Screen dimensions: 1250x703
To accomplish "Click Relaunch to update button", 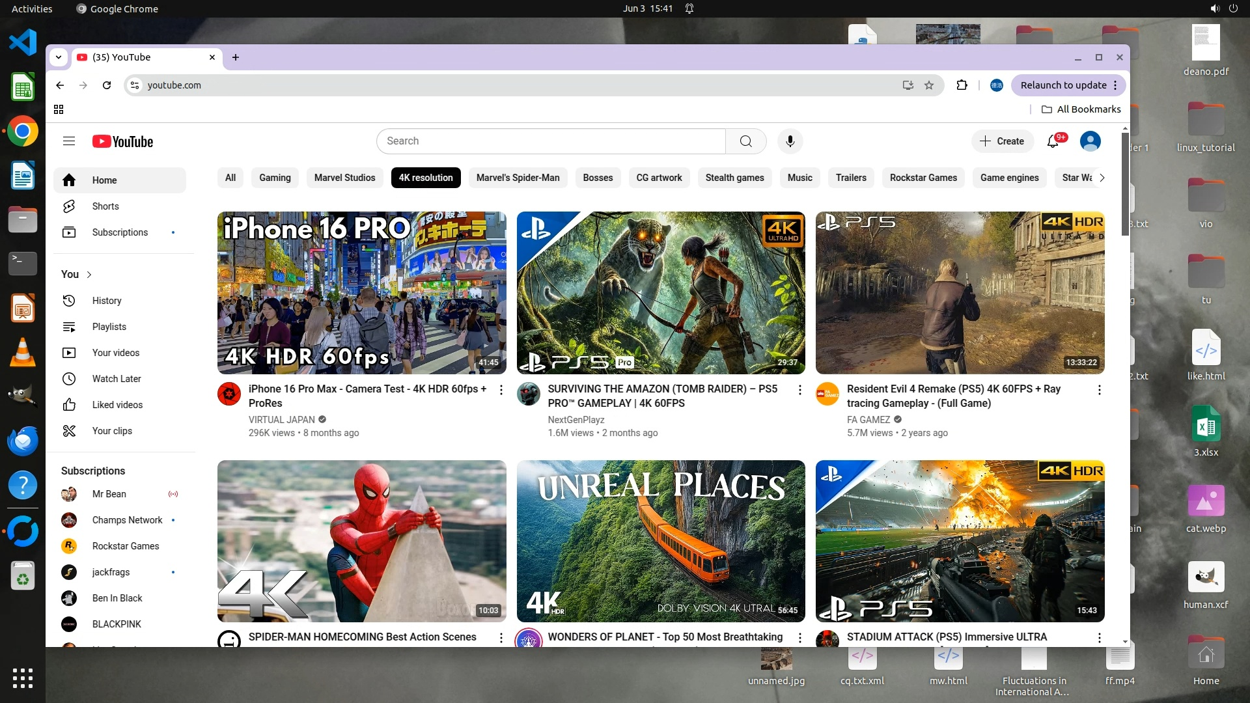I will pyautogui.click(x=1063, y=85).
